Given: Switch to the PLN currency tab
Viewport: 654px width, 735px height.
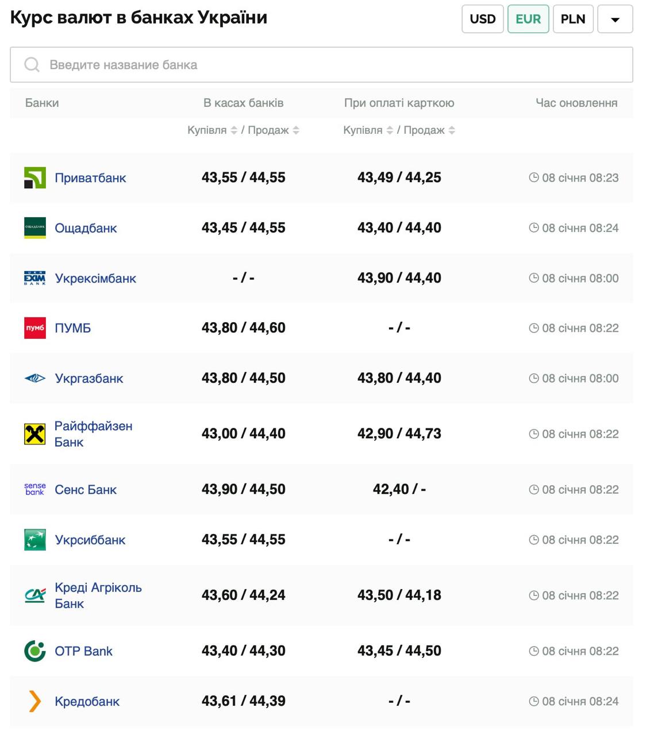Looking at the screenshot, I should click(572, 19).
